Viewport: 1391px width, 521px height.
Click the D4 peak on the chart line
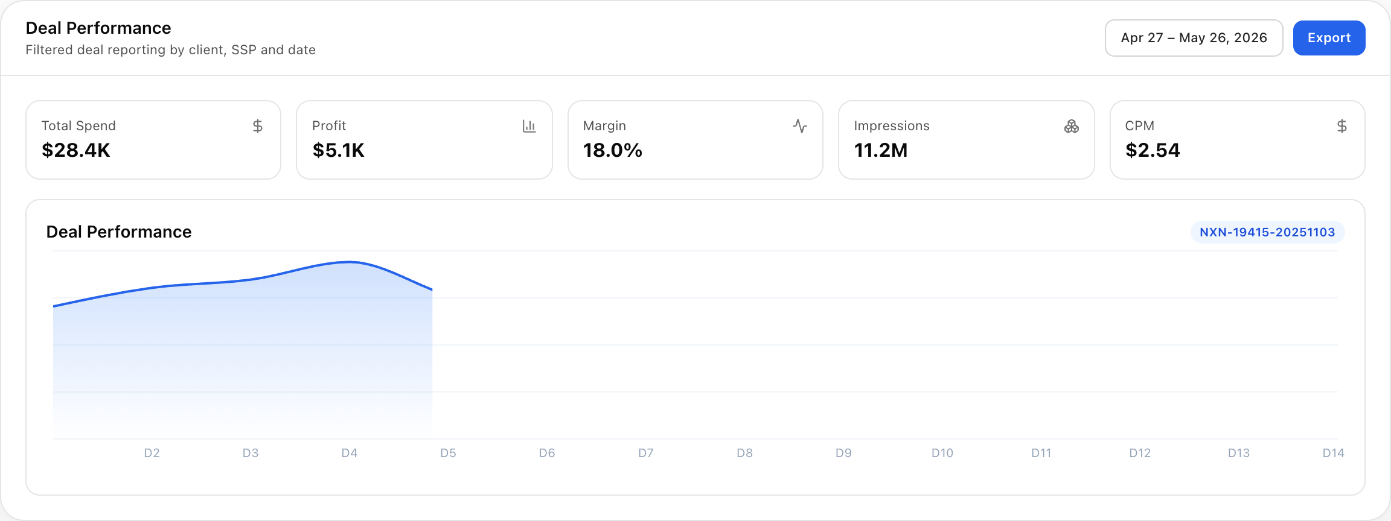[350, 262]
